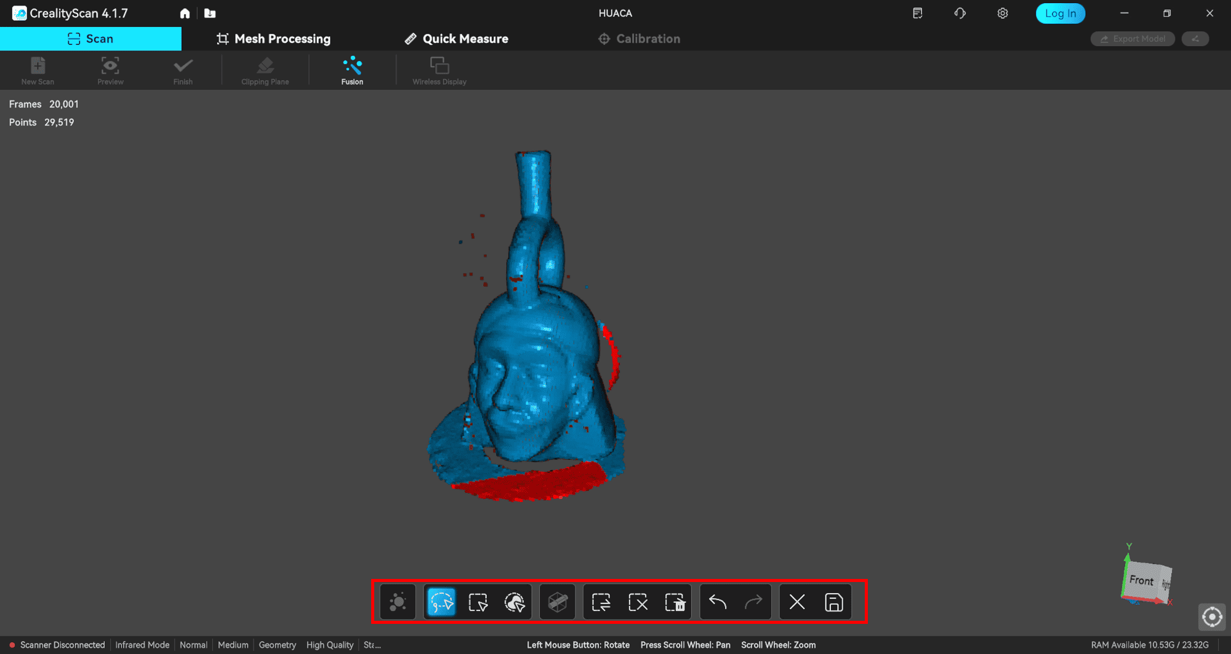This screenshot has width=1231, height=654.
Task: Select the lasso selection tool
Action: point(441,602)
